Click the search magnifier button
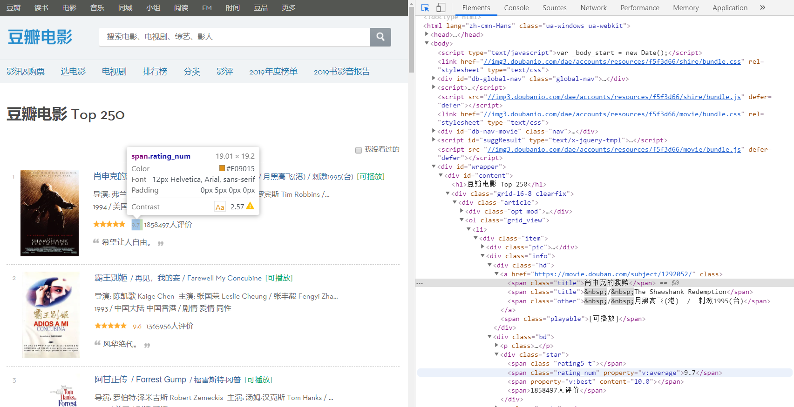Screen dimensions: 794x407 coord(380,37)
